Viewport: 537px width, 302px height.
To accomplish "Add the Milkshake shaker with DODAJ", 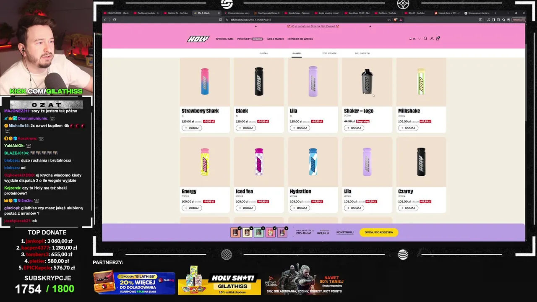I will pyautogui.click(x=408, y=128).
